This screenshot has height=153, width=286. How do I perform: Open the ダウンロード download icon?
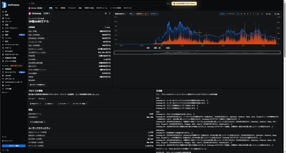[x=3, y=79]
